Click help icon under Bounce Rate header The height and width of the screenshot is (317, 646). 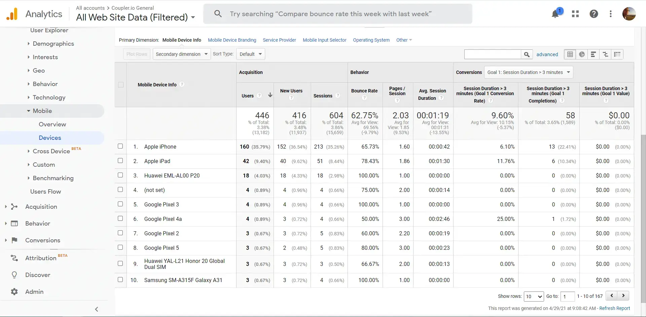coord(364,98)
